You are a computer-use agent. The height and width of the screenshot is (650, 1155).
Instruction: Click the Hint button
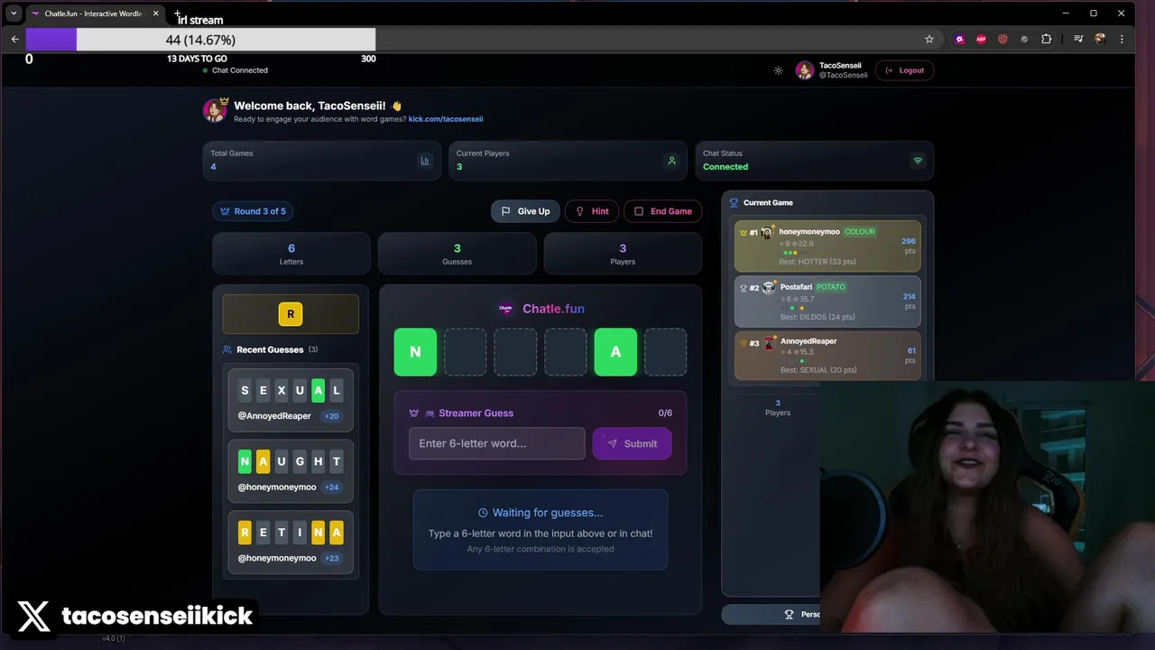tap(592, 211)
